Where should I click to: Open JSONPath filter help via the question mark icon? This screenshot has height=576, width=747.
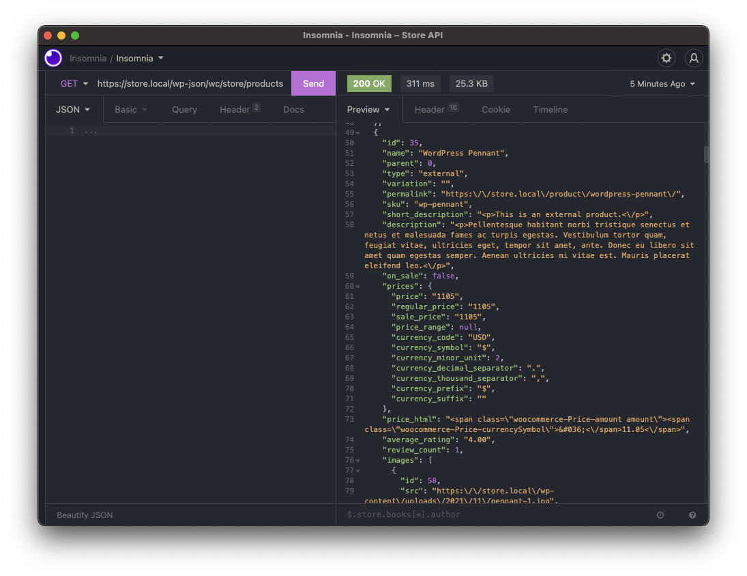(692, 515)
